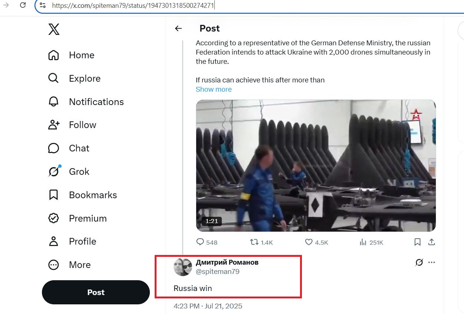
Task: Go back using the arrow icon
Action: (178, 29)
